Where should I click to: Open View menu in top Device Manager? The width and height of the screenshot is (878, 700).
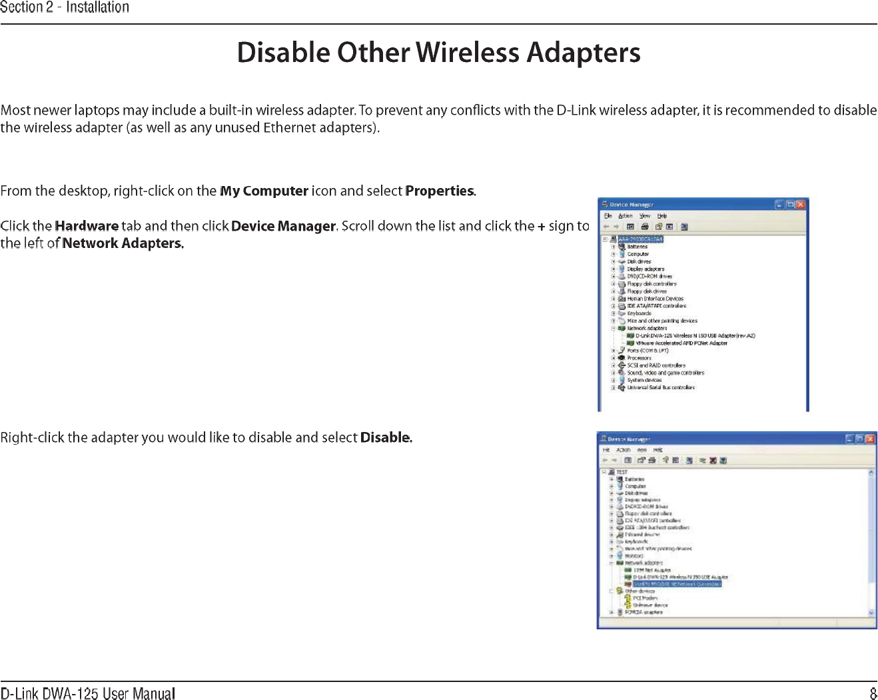click(645, 216)
